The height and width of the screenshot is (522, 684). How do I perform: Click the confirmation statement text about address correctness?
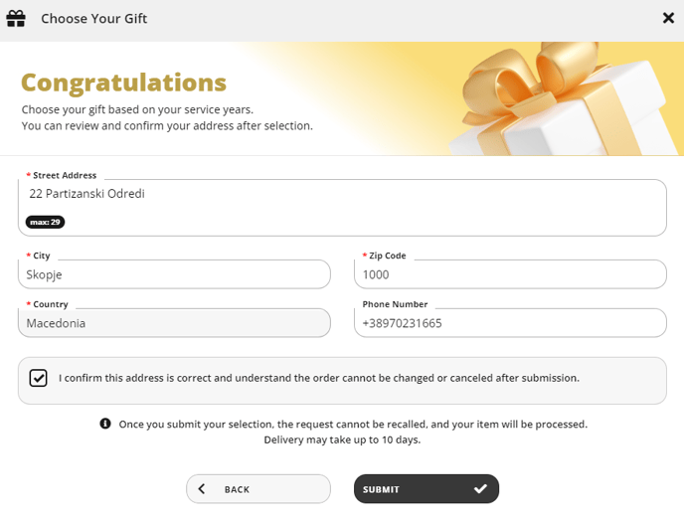pyautogui.click(x=319, y=378)
